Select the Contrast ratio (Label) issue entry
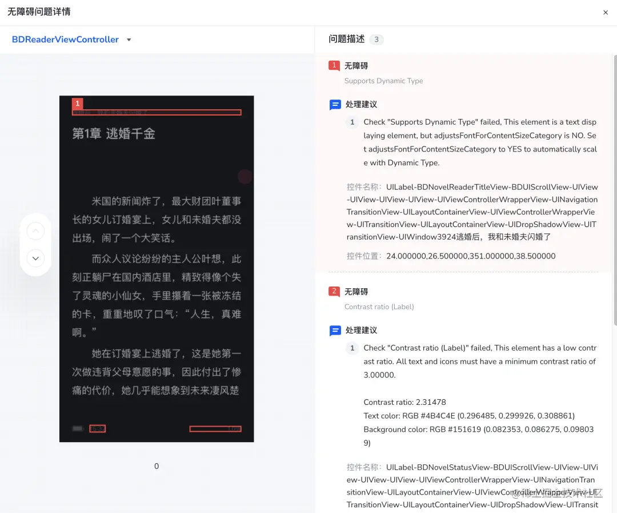The width and height of the screenshot is (617, 513). [x=380, y=307]
